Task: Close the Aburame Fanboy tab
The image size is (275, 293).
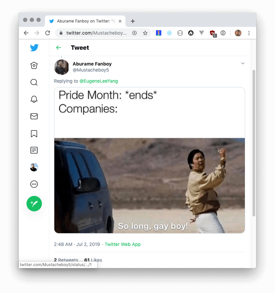Action: (120, 21)
